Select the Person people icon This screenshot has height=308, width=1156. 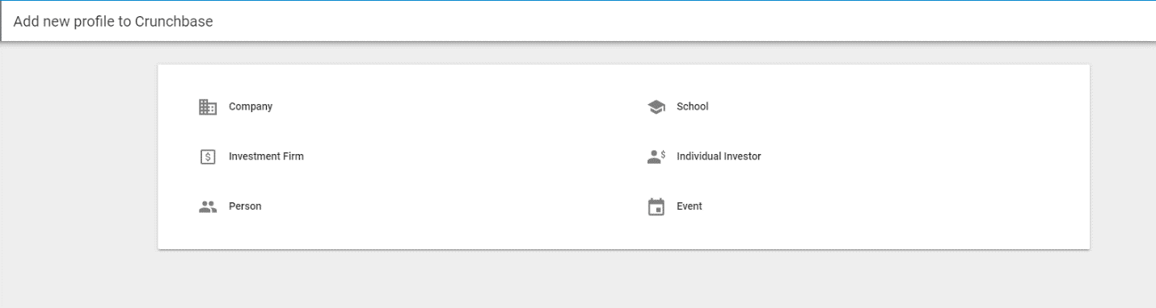(208, 206)
